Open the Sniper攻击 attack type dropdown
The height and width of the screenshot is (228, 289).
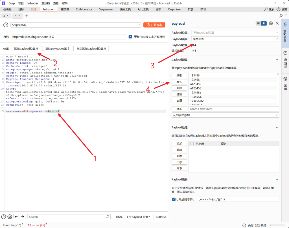point(76,25)
